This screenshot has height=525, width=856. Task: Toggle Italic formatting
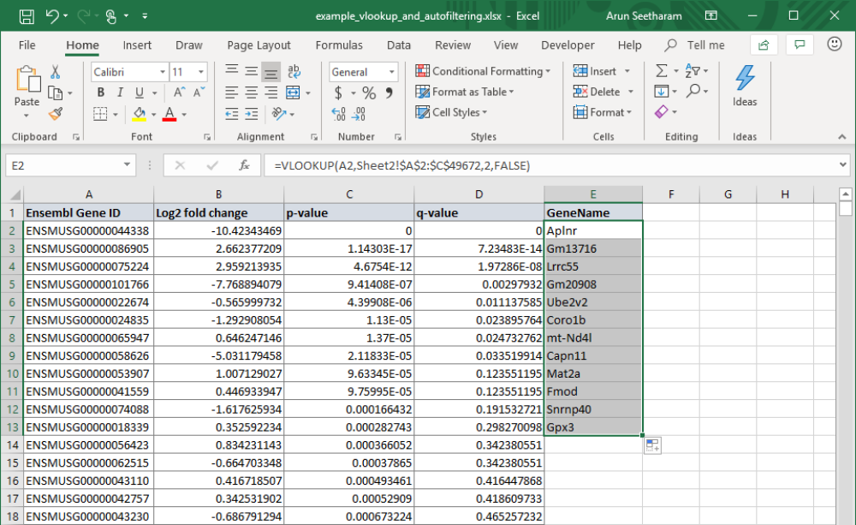120,92
